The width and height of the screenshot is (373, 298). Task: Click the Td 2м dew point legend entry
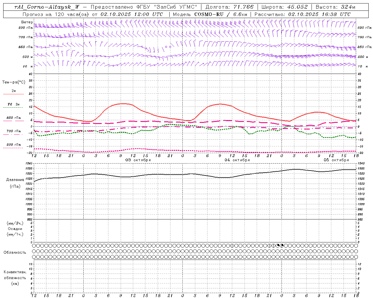coord(14,104)
